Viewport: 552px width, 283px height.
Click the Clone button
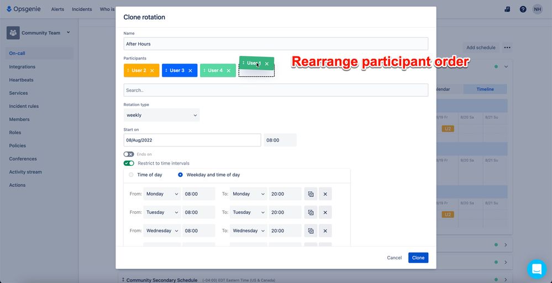click(418, 258)
